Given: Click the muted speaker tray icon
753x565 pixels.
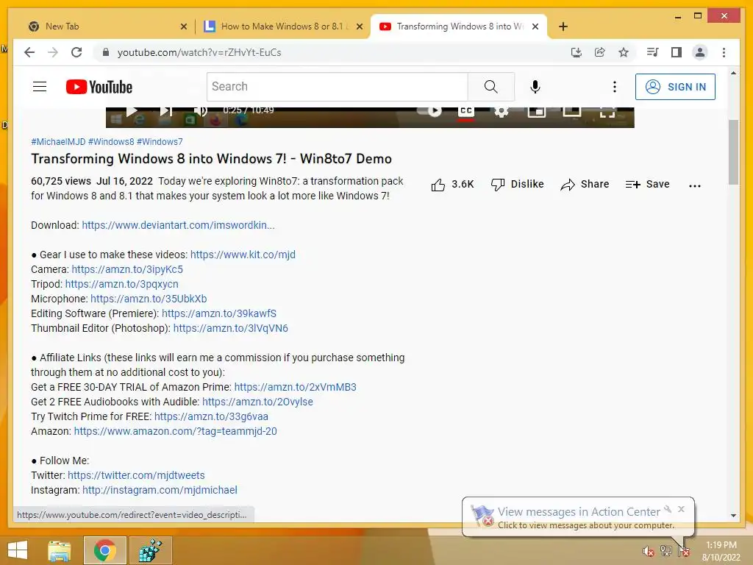Looking at the screenshot, I should tap(648, 551).
